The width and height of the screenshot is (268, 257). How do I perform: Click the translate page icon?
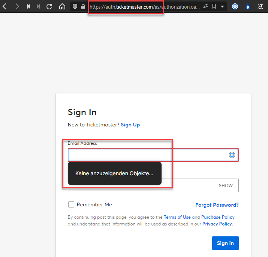pyautogui.click(x=206, y=6)
